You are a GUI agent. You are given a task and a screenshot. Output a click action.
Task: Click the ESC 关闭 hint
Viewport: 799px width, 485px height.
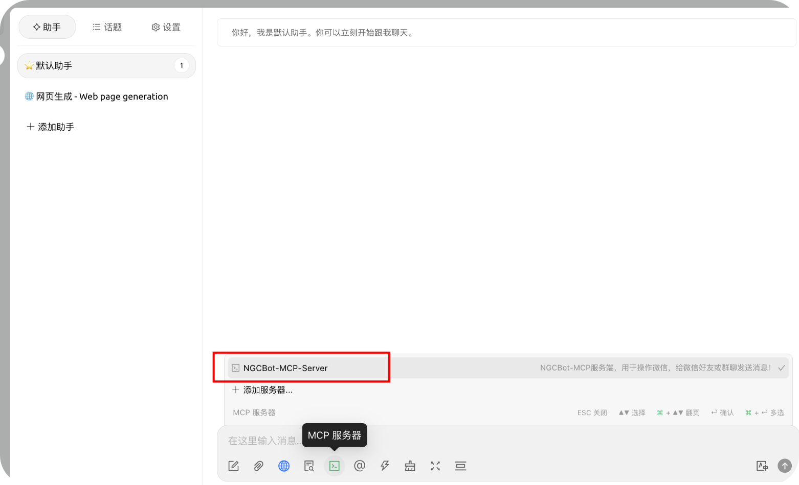pyautogui.click(x=592, y=413)
